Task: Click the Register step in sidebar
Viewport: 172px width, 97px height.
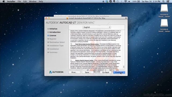Action: point(52,39)
